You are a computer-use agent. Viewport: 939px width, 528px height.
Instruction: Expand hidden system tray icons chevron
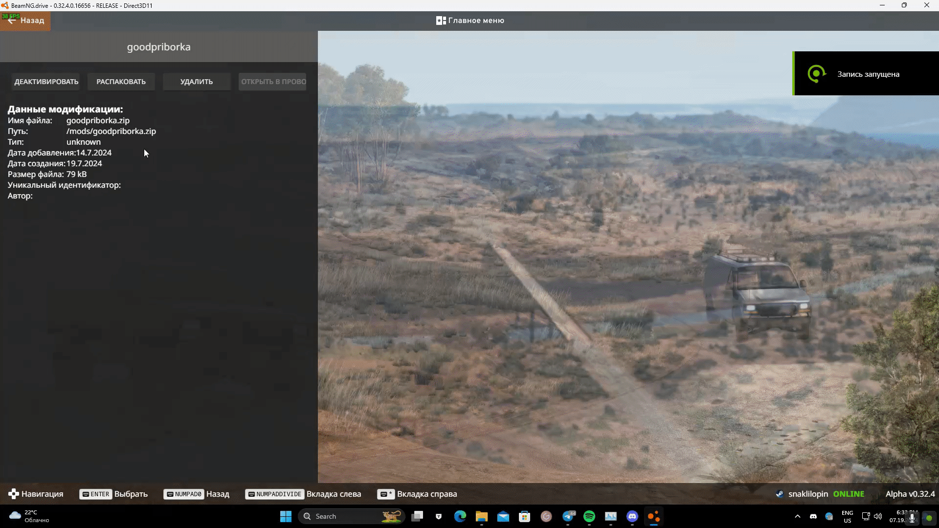pyautogui.click(x=798, y=516)
